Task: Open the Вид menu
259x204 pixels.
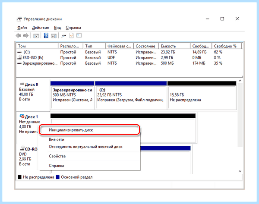Action: coord(57,28)
